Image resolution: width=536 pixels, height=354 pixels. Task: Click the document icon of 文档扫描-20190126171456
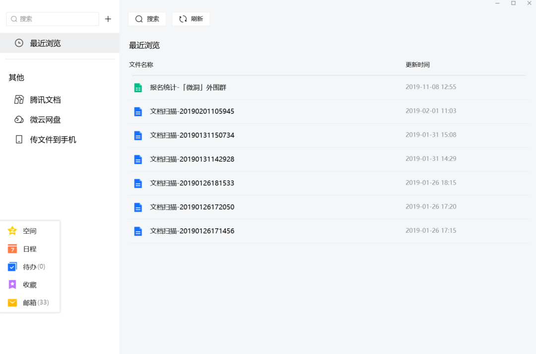(138, 231)
